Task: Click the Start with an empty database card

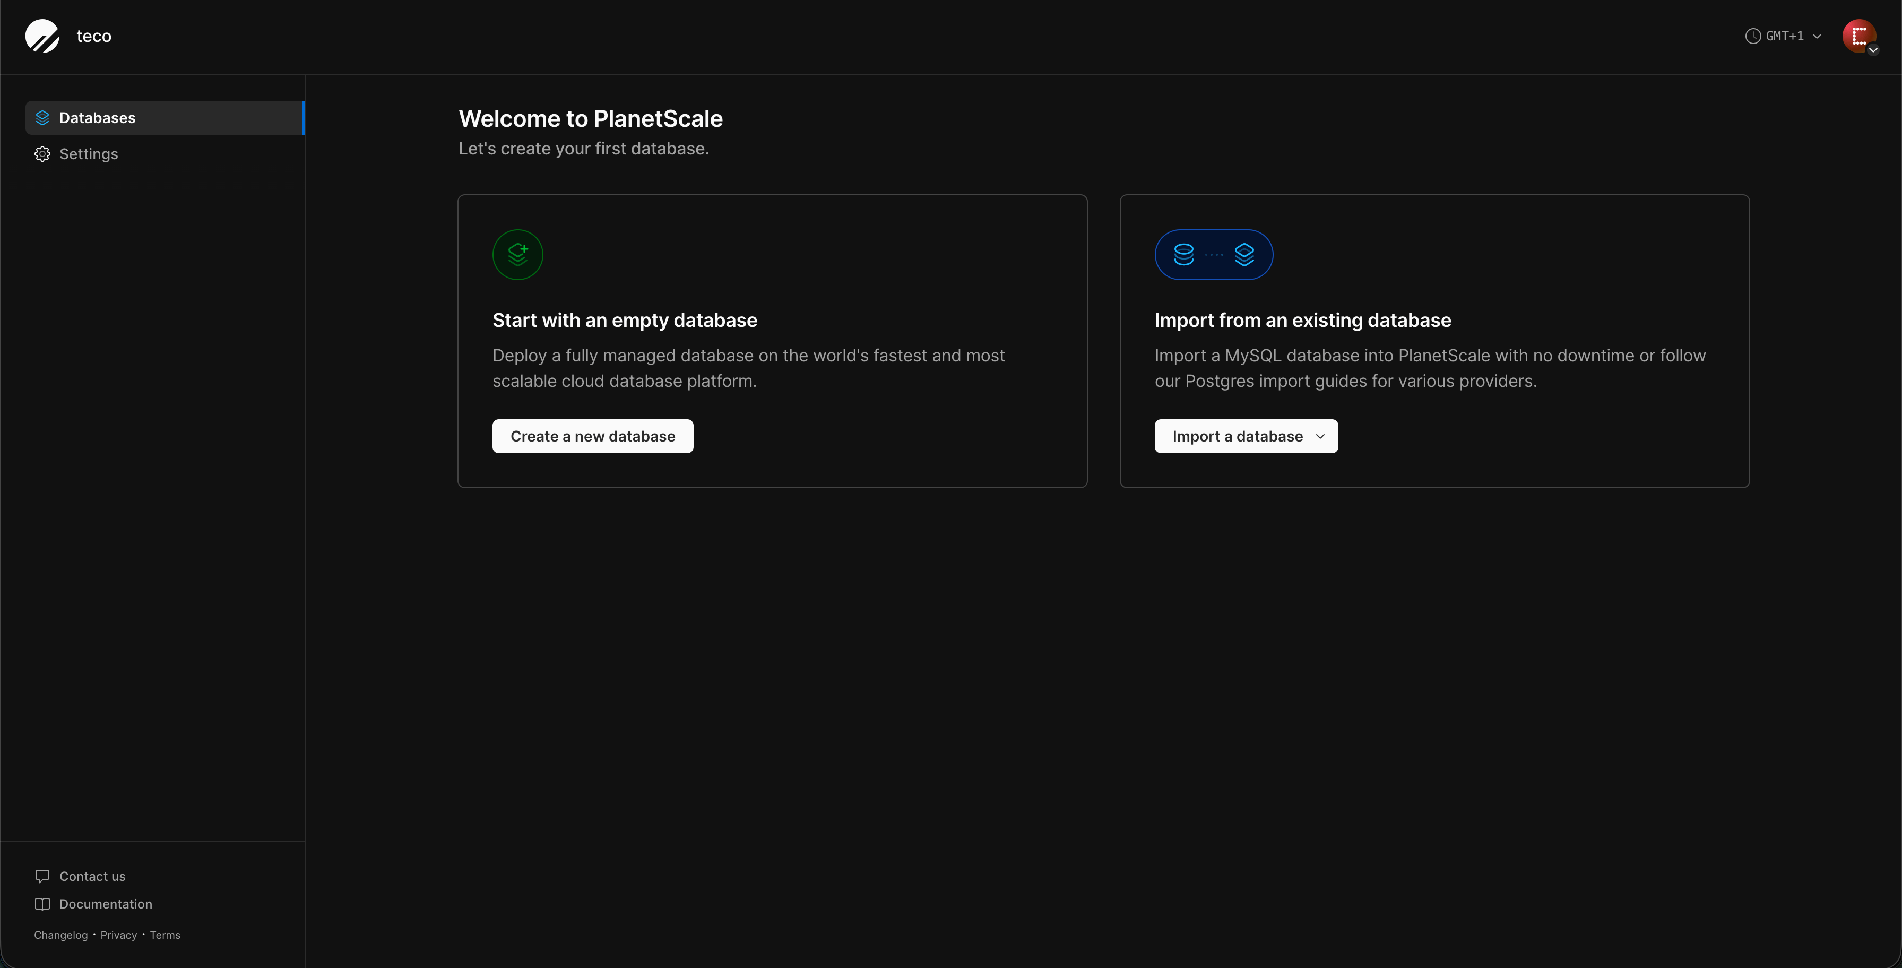Action: pos(772,340)
